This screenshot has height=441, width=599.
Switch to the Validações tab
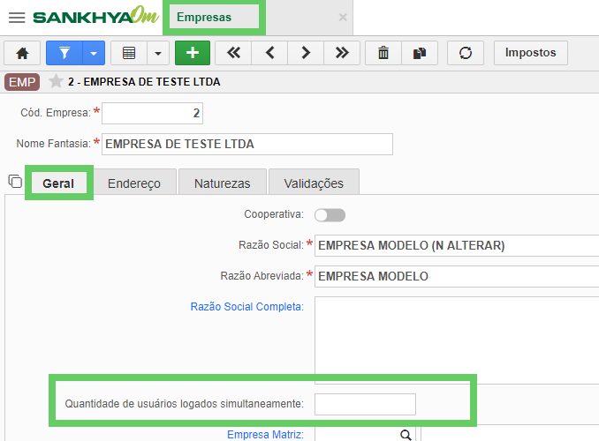314,183
